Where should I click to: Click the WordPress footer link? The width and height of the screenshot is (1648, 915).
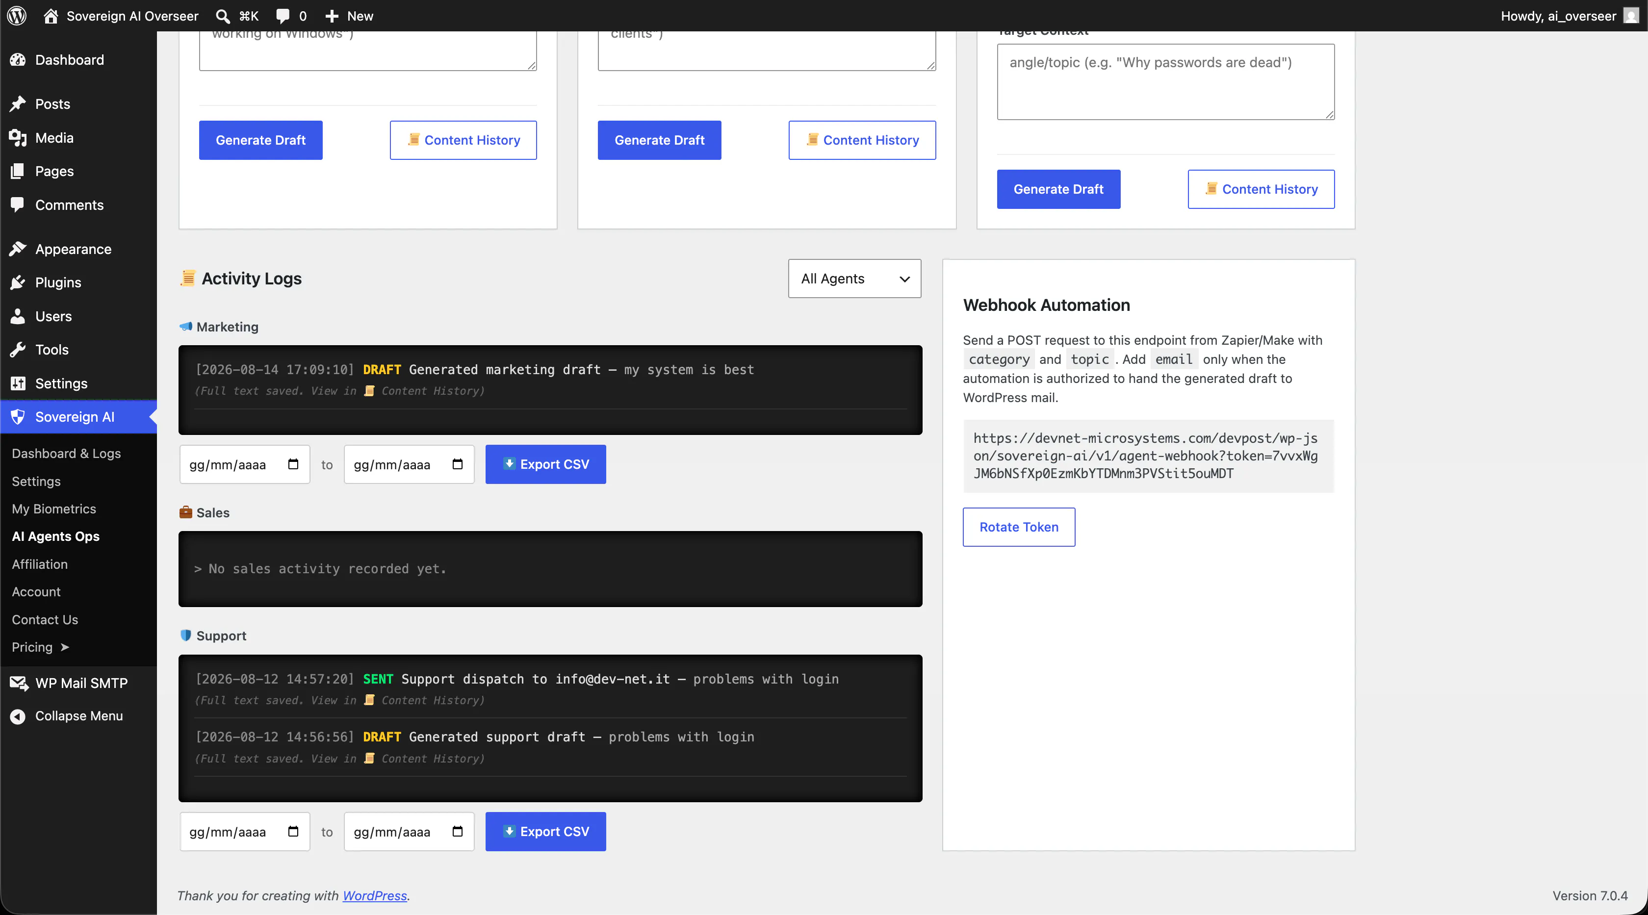[375, 896]
